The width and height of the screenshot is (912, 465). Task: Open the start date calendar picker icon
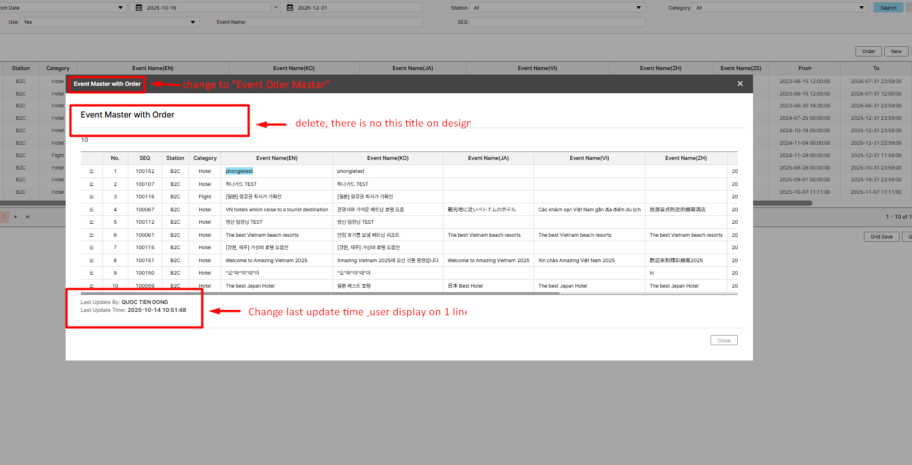pos(139,8)
